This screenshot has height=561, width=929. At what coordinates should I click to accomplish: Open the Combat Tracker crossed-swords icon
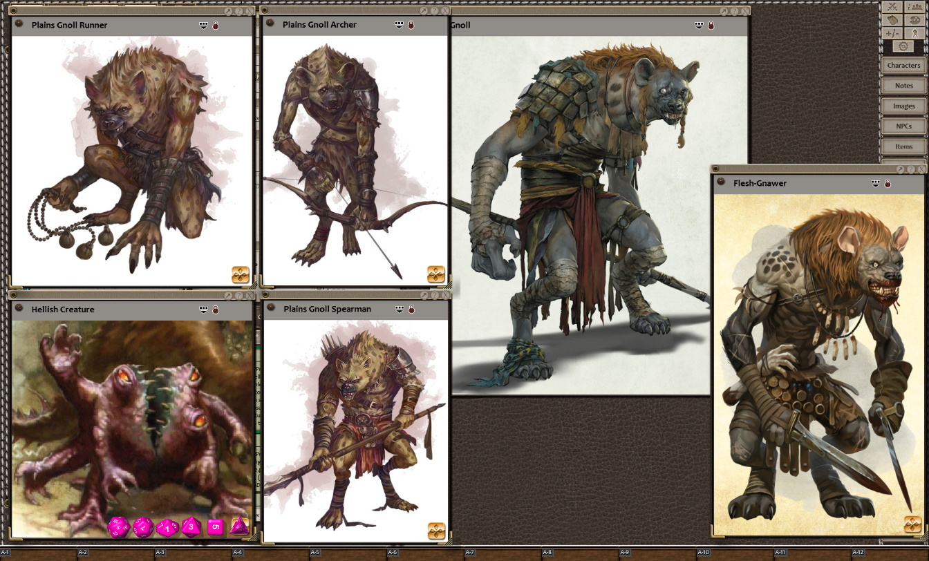pos(892,7)
